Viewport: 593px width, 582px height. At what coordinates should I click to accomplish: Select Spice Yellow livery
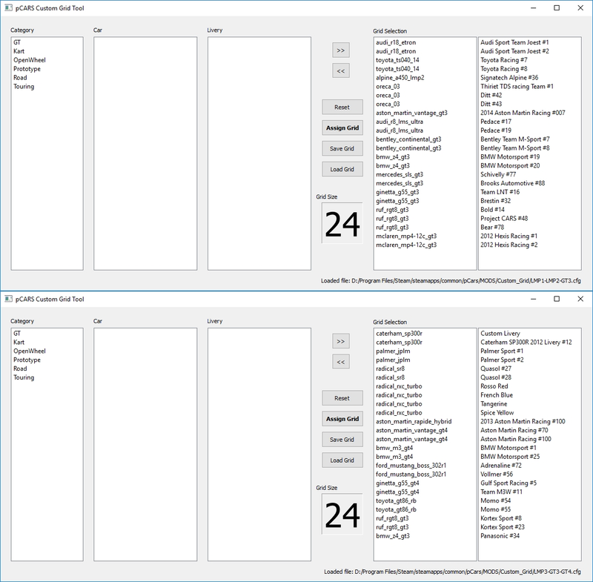[497, 412]
